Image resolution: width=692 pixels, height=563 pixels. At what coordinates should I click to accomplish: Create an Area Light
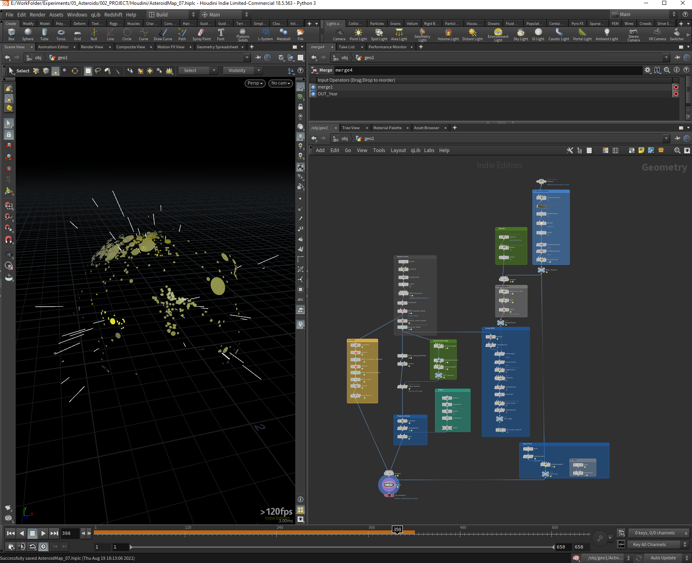[x=399, y=35]
